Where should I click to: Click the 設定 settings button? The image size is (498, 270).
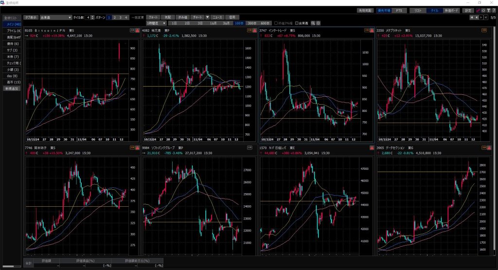tap(468, 10)
